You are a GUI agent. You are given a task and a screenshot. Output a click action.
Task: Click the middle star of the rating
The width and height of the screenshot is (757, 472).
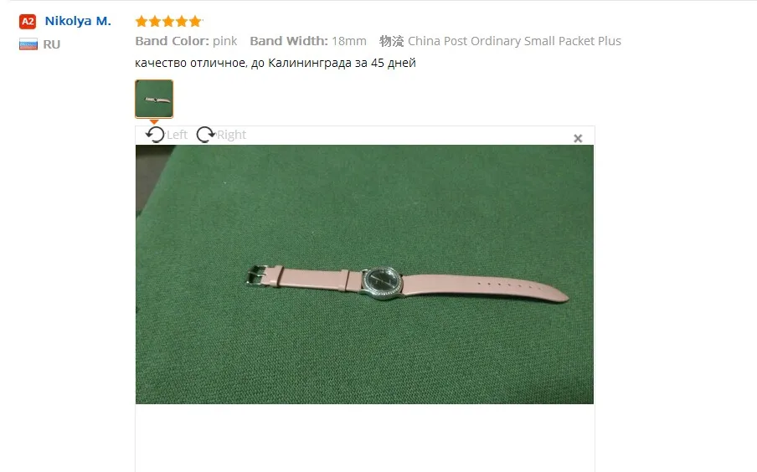tap(168, 21)
